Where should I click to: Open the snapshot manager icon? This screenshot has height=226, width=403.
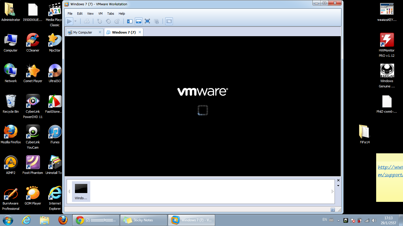pyautogui.click(x=117, y=21)
